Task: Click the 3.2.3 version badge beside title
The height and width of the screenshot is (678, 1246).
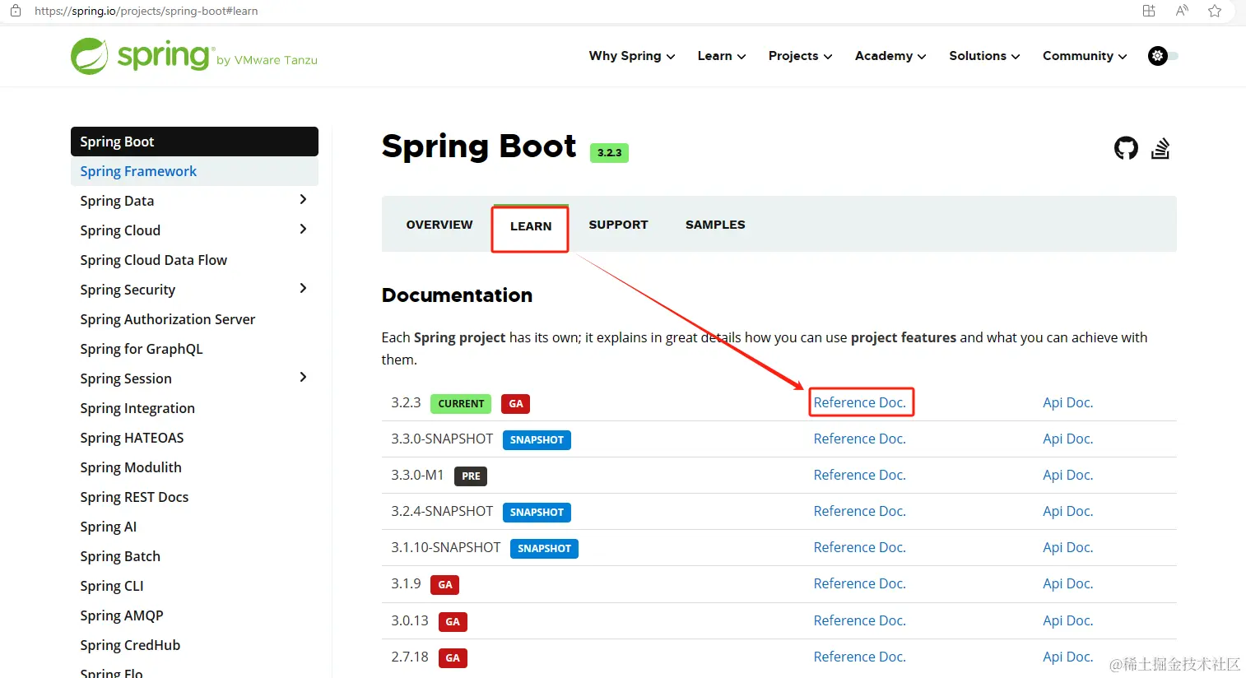Action: tap(609, 152)
